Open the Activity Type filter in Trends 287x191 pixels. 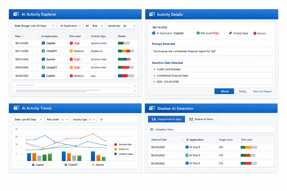click(84, 120)
